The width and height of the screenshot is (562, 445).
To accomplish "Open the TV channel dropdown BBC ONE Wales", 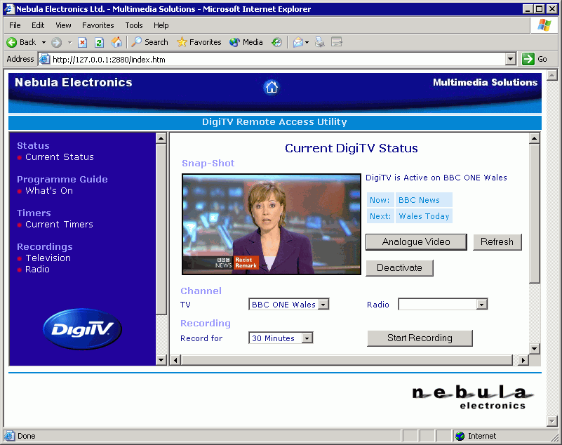I will point(288,305).
